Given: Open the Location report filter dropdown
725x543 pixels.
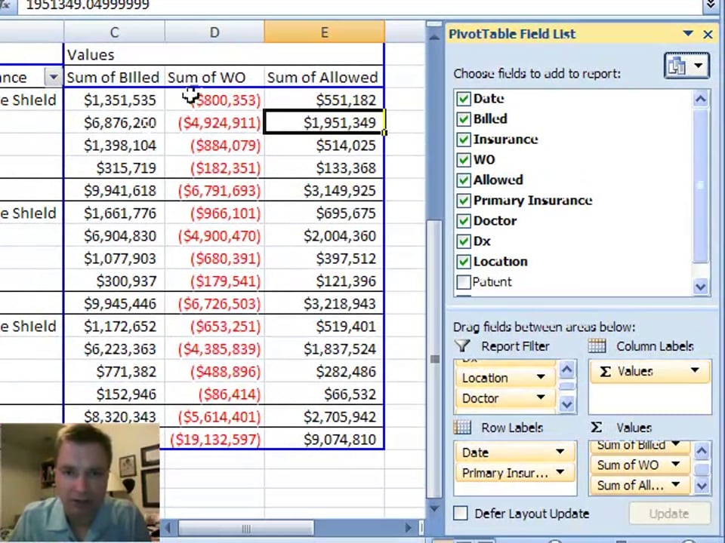Looking at the screenshot, I should (x=541, y=377).
